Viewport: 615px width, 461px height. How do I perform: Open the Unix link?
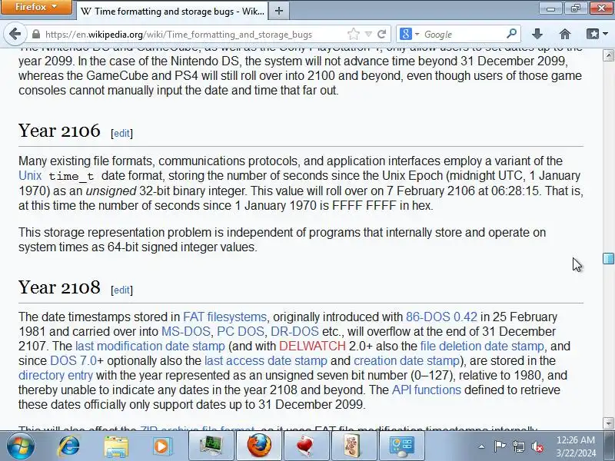(30, 176)
